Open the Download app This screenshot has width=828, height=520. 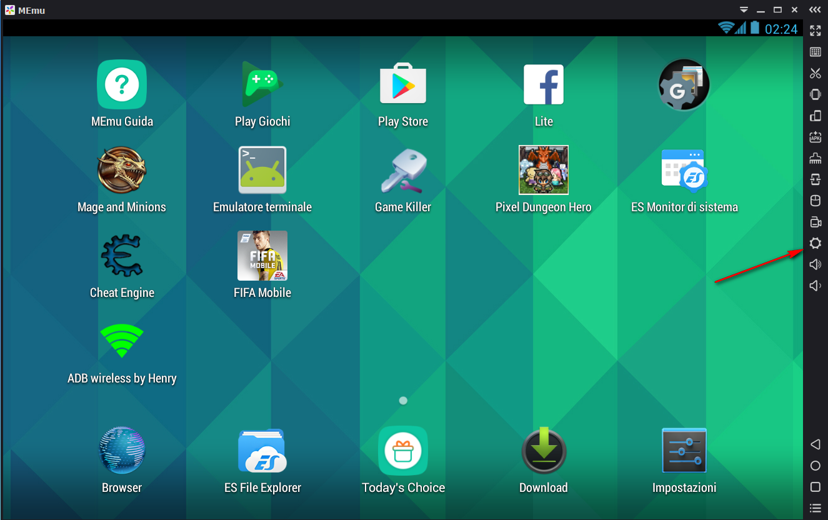[544, 451]
